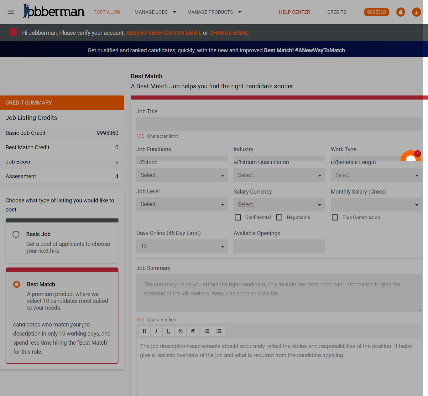Open the Location select dropdown
The width and height of the screenshot is (428, 396).
182,175
